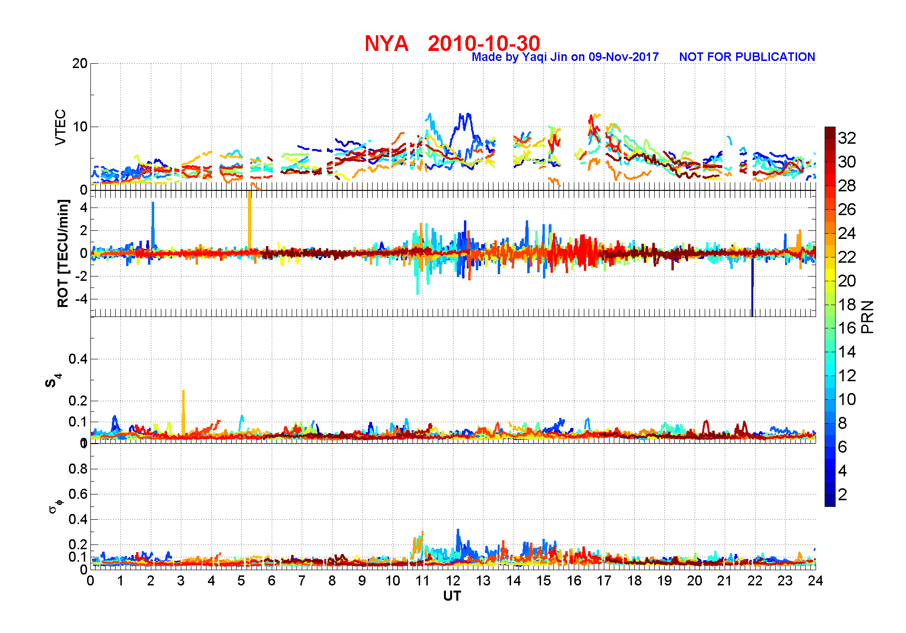Click the PRN colorbar label
Screen dimensions: 906x633
pyautogui.click(x=868, y=316)
